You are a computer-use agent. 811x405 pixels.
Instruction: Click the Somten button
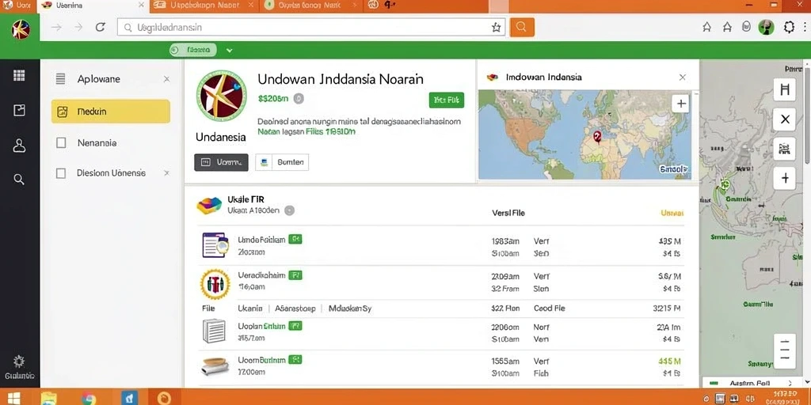click(x=282, y=162)
